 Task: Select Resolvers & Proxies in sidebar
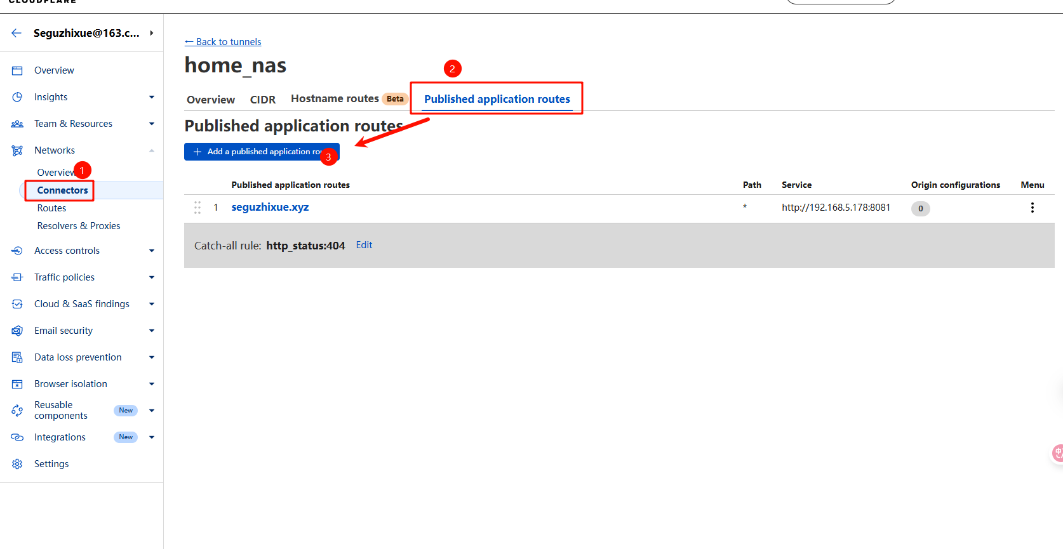pyautogui.click(x=79, y=226)
